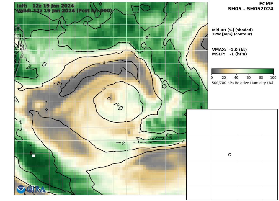Click the MSLP -1 (hPa) readout
This screenshot has width=279, height=201.
[229, 54]
